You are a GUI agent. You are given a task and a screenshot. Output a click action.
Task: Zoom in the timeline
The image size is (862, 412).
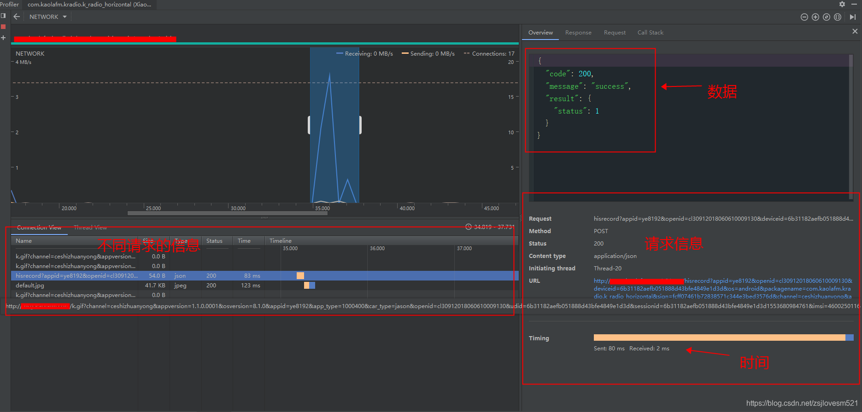coord(815,17)
